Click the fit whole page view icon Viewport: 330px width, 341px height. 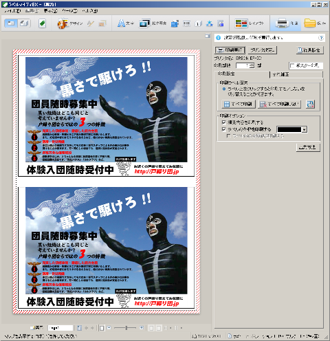pyautogui.click(x=102, y=328)
